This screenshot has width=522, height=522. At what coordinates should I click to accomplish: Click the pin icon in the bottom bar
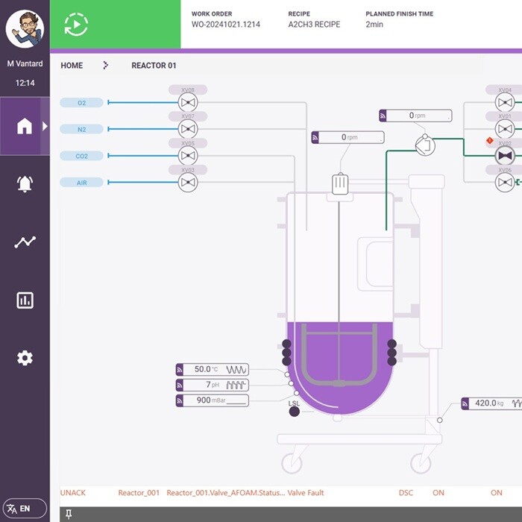(69, 514)
